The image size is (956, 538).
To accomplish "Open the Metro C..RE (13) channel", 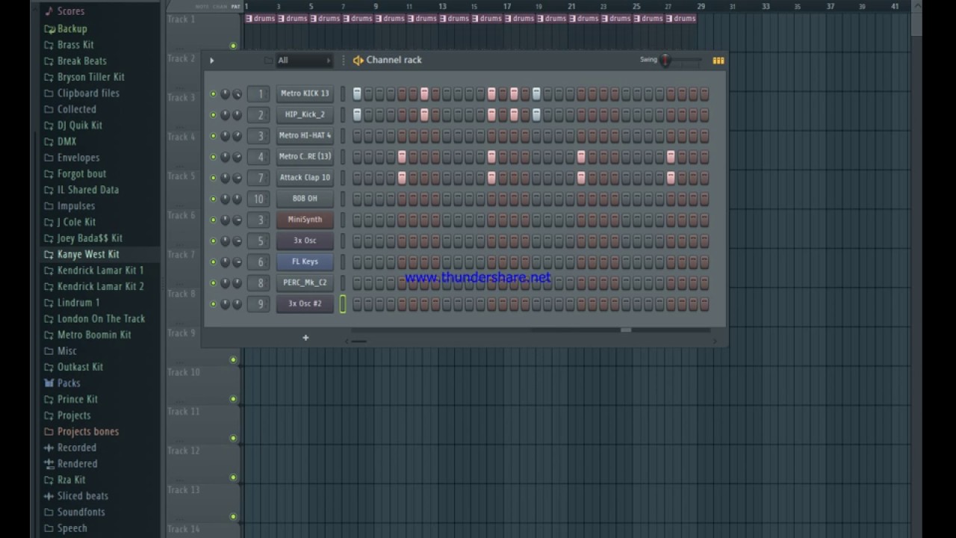I will tap(305, 157).
